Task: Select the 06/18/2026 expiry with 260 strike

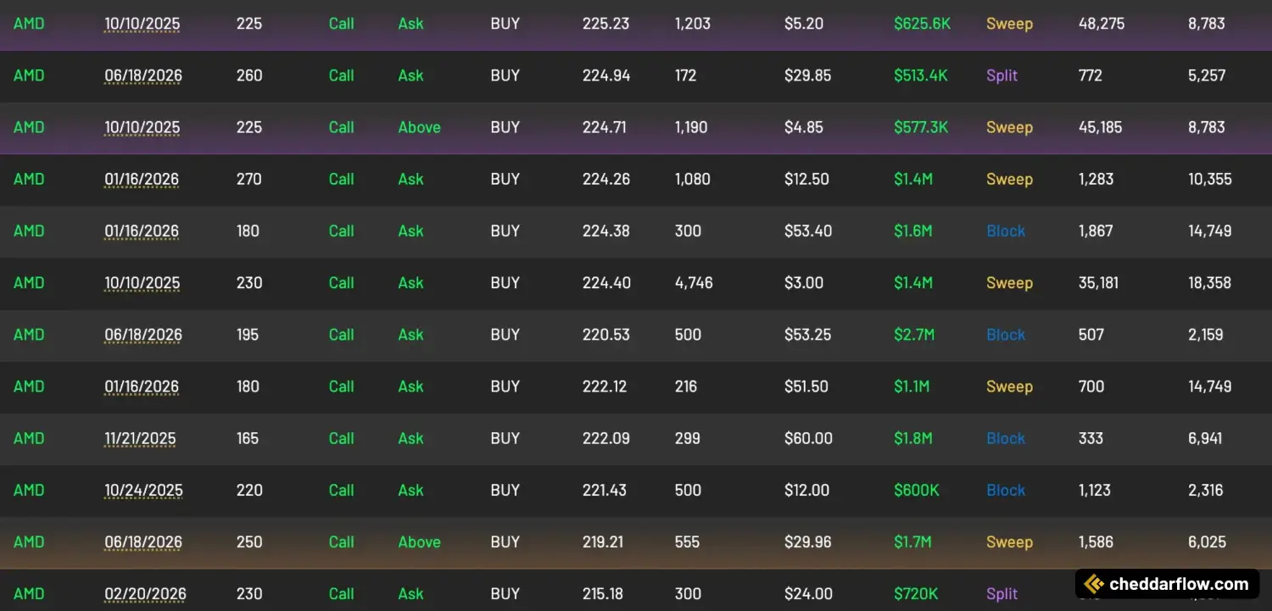Action: [x=142, y=75]
